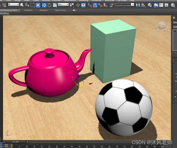
Task: Click frame 10 on the timeline track
Action: tap(27, 146)
